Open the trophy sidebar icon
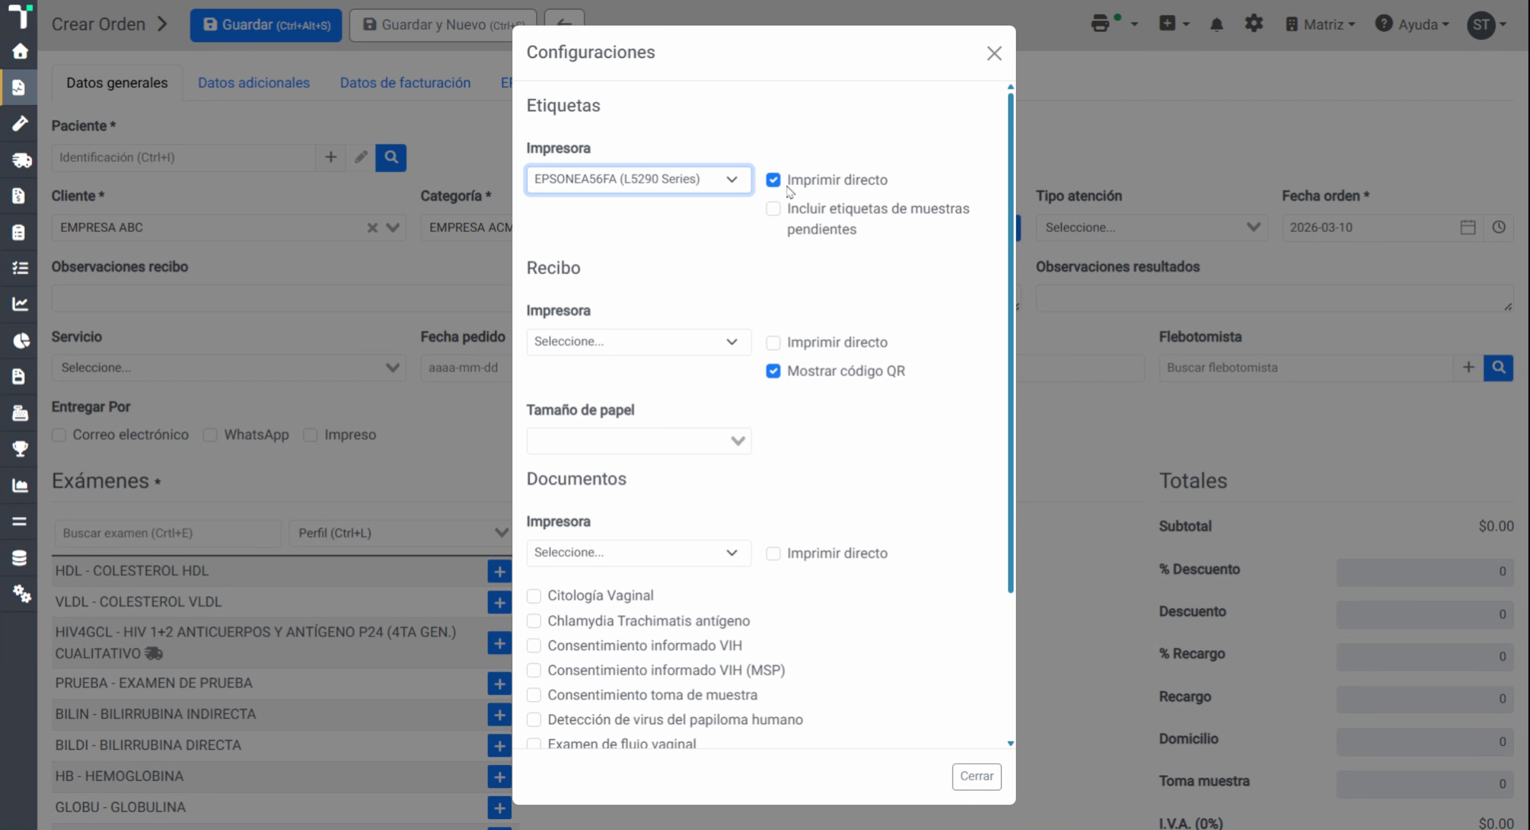The height and width of the screenshot is (830, 1530). click(x=20, y=449)
